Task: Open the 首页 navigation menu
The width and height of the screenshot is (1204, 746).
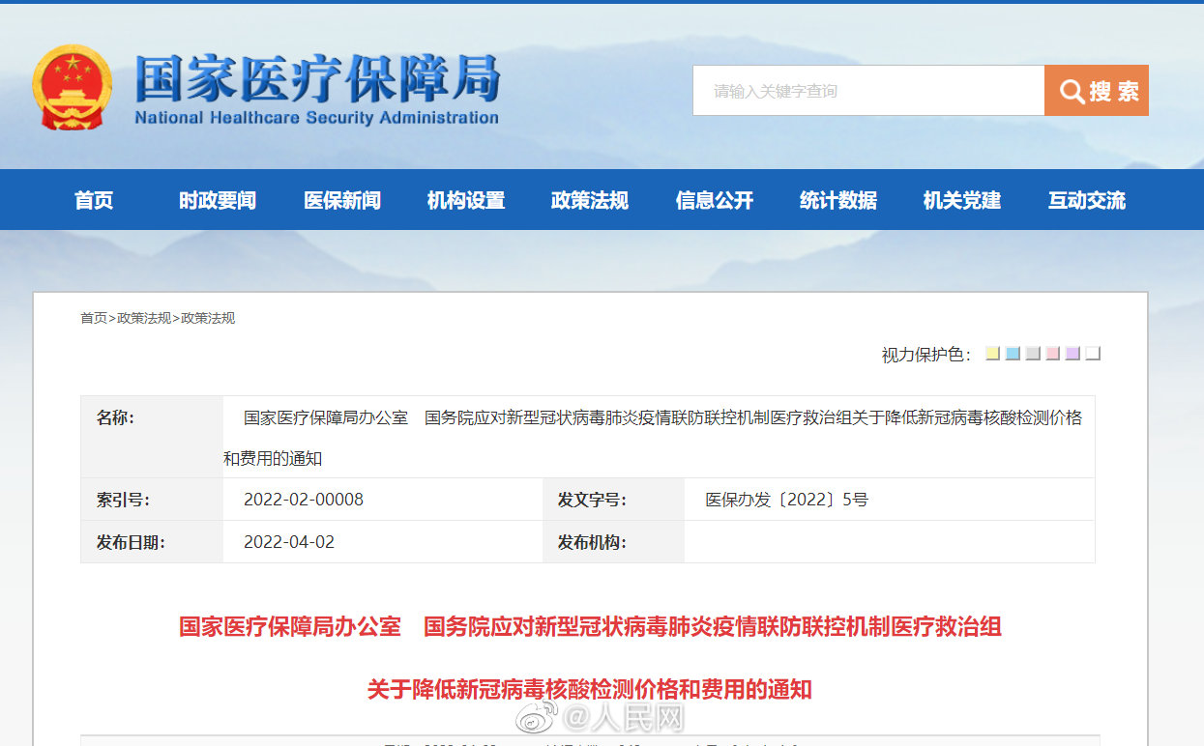Action: 94,200
